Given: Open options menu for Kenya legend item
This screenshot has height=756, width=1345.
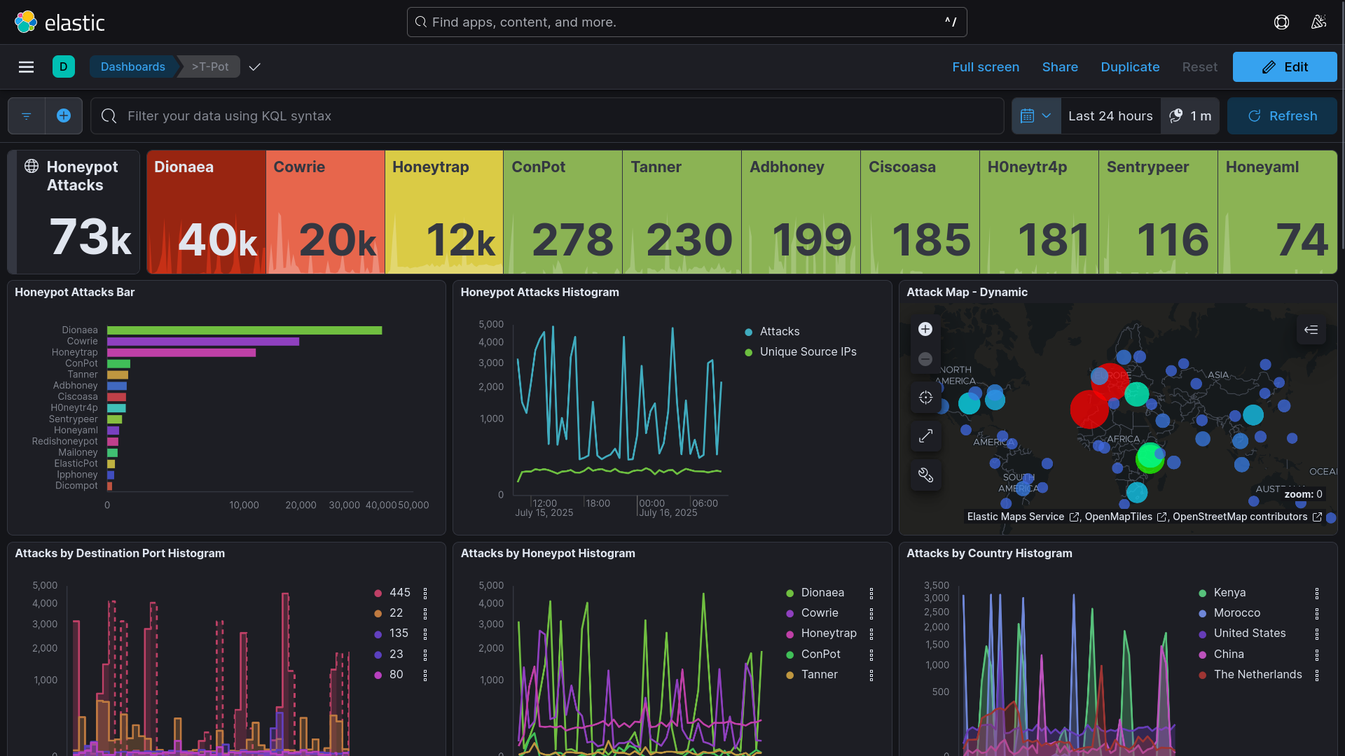Looking at the screenshot, I should point(1317,594).
